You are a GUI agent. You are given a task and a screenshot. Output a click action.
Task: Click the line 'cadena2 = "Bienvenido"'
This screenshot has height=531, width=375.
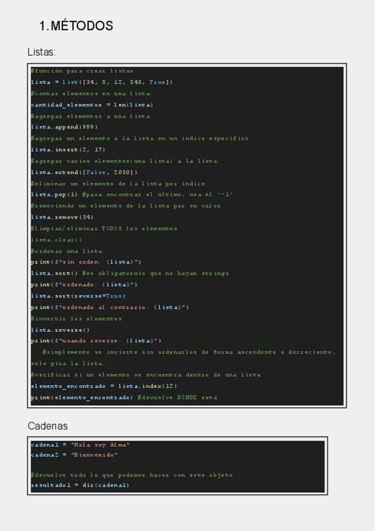coord(74,455)
